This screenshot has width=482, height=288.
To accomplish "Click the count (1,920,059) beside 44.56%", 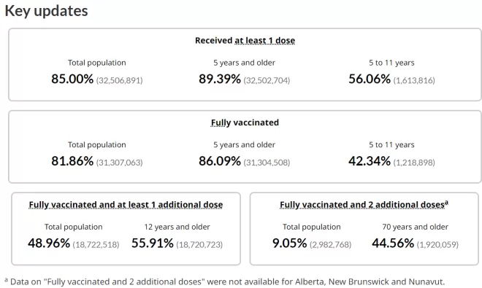I will pos(437,245).
